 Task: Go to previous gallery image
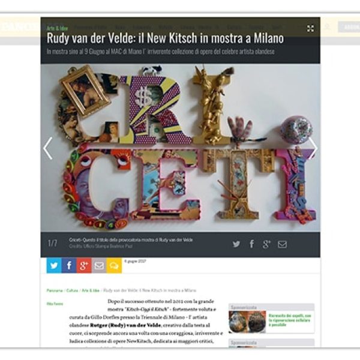(48, 148)
